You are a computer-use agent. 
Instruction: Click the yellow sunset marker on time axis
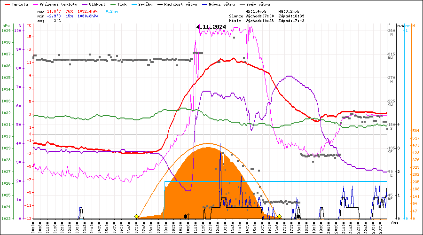coord(279,216)
